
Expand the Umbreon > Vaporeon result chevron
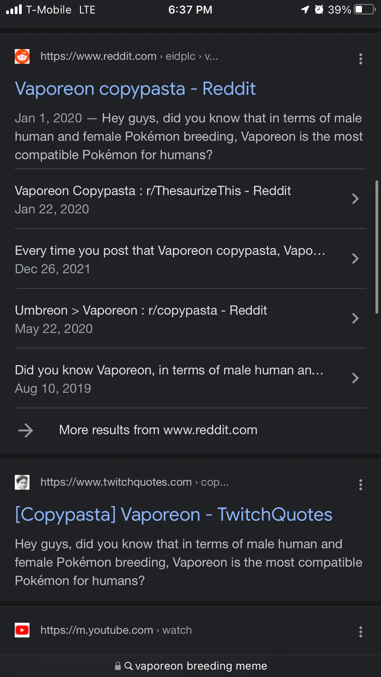click(355, 318)
